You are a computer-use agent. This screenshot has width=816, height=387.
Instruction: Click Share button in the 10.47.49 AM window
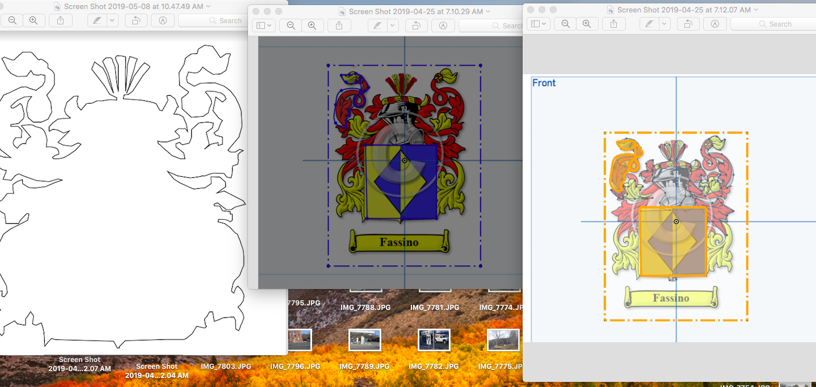click(x=61, y=20)
